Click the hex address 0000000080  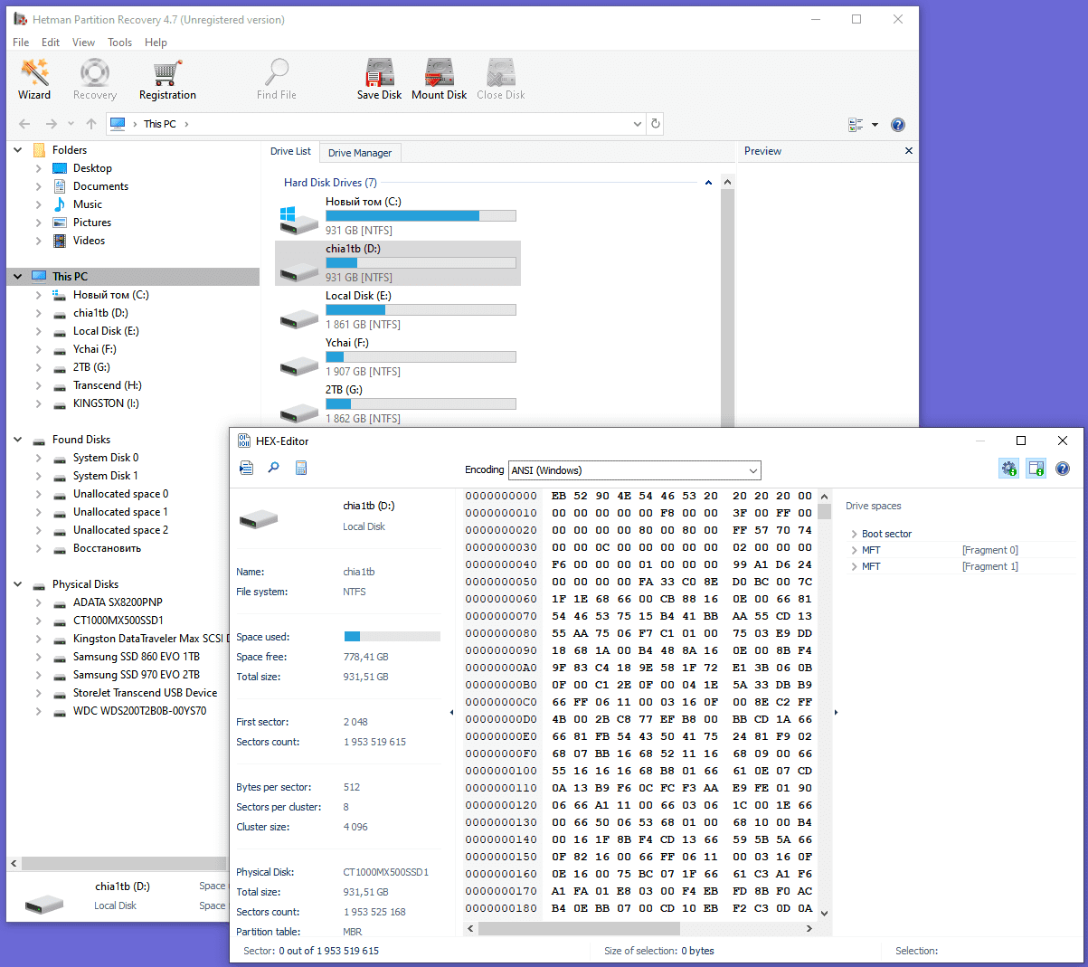pos(501,633)
